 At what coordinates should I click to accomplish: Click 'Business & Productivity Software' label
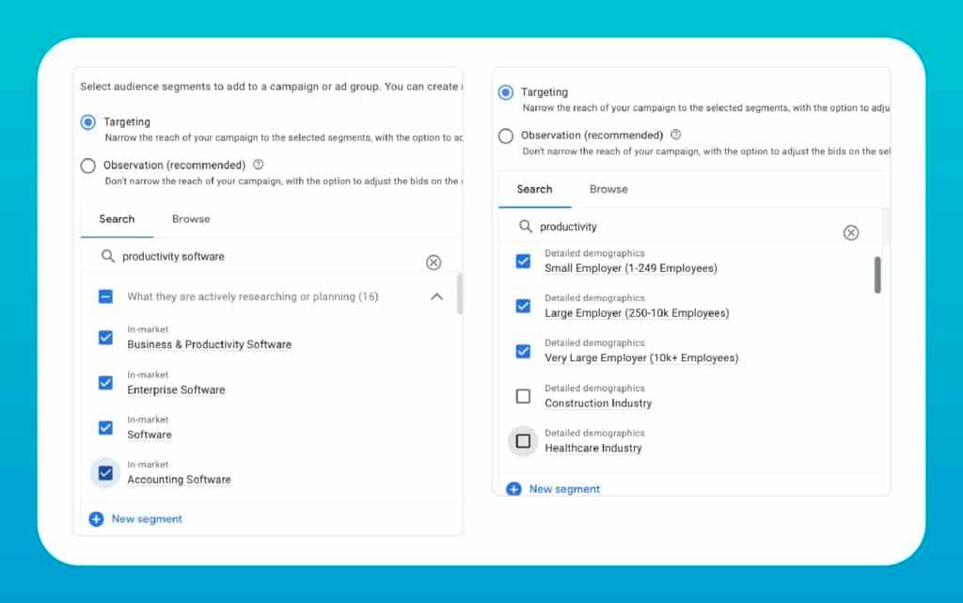pyautogui.click(x=210, y=344)
